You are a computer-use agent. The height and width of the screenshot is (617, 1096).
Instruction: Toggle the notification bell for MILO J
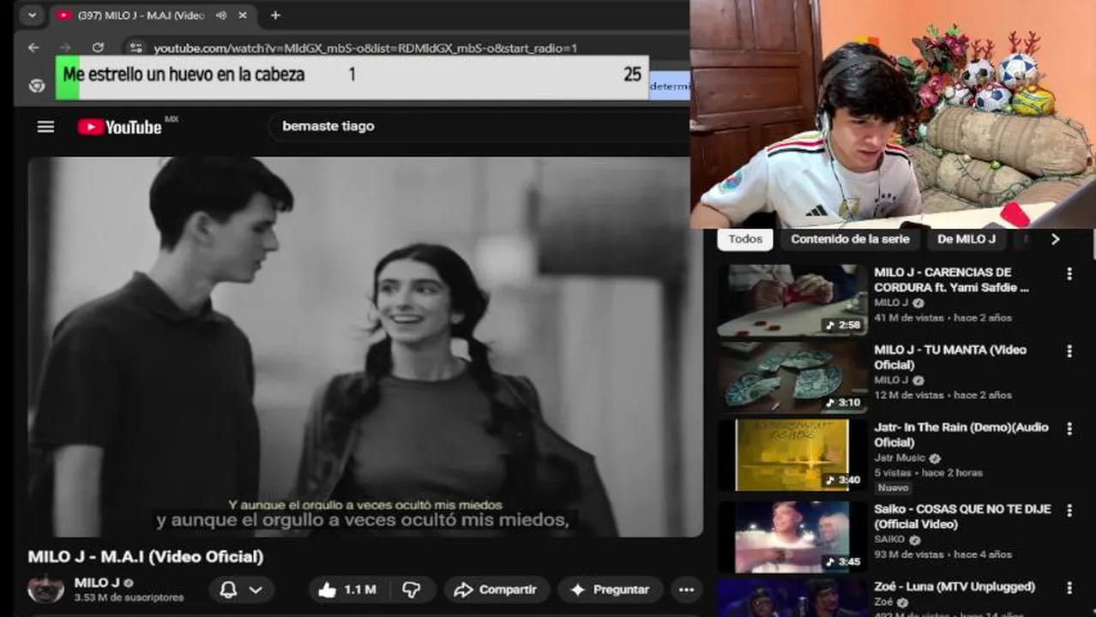pyautogui.click(x=228, y=590)
